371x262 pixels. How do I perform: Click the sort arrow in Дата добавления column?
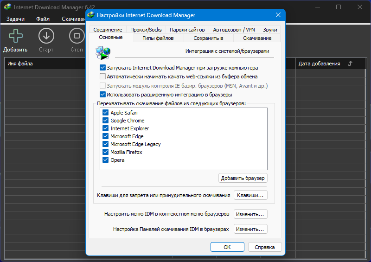pos(350,64)
